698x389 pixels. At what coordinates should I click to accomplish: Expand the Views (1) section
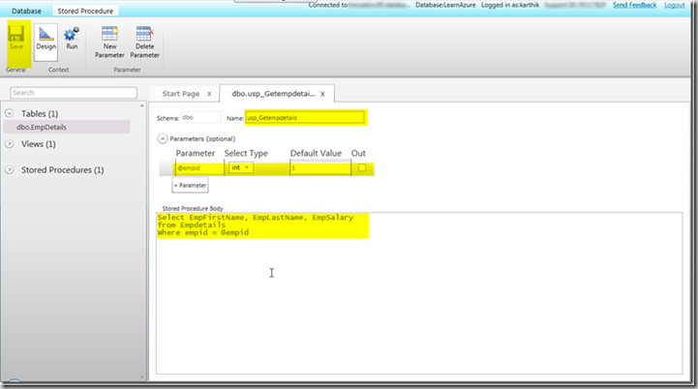click(10, 144)
